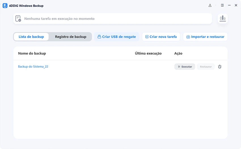Open the user account icon
The width and height of the screenshot is (241, 149).
click(x=210, y=5)
